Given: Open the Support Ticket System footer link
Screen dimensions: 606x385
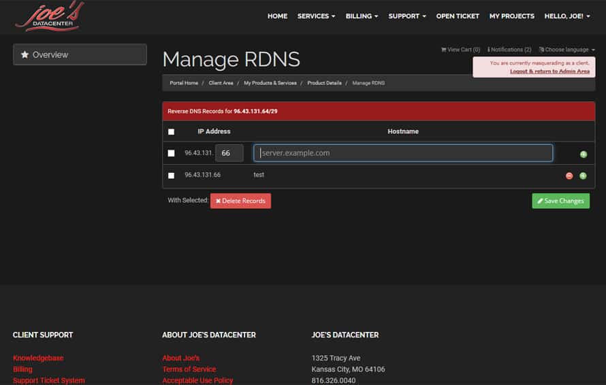Looking at the screenshot, I should [49, 380].
